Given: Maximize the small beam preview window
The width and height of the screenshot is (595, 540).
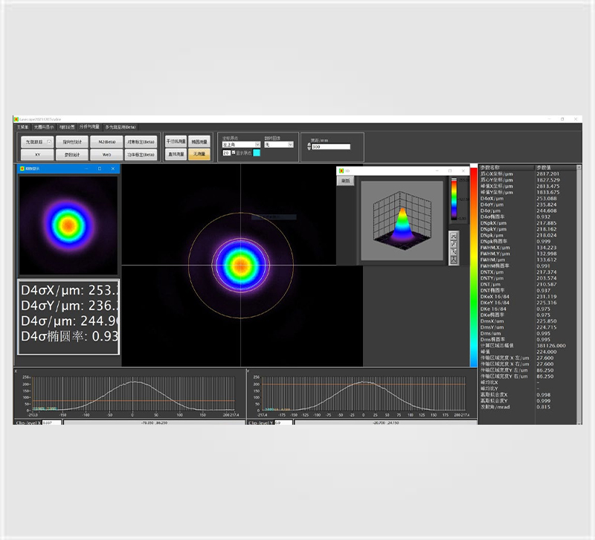Looking at the screenshot, I should tap(100, 169).
